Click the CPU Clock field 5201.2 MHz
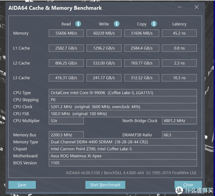 pyautogui.click(x=123, y=107)
